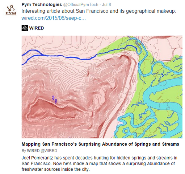
Task: Open the Mapping San Francisco's Springs headline
Action: coord(100,144)
